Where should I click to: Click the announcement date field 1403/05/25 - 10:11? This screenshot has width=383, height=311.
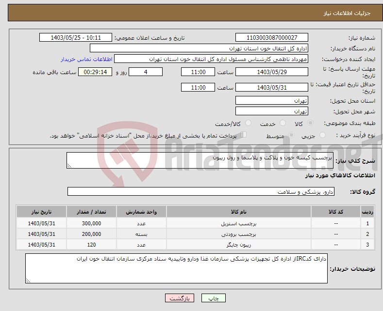click(75, 37)
